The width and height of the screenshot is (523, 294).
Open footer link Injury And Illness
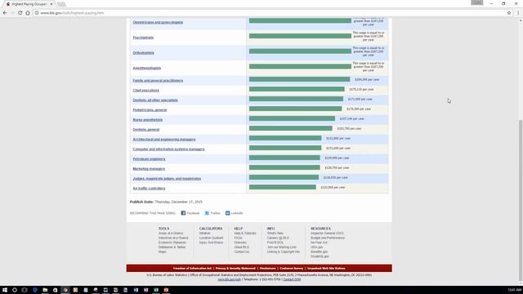(211, 243)
